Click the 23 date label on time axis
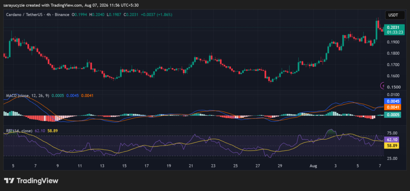This screenshot has height=191, width=410. click(x=213, y=166)
